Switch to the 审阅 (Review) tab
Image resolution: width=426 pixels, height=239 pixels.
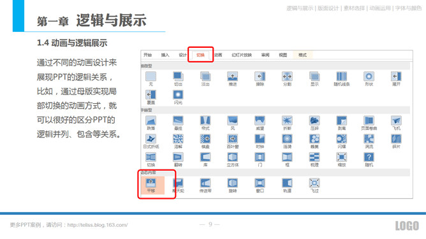point(265,55)
